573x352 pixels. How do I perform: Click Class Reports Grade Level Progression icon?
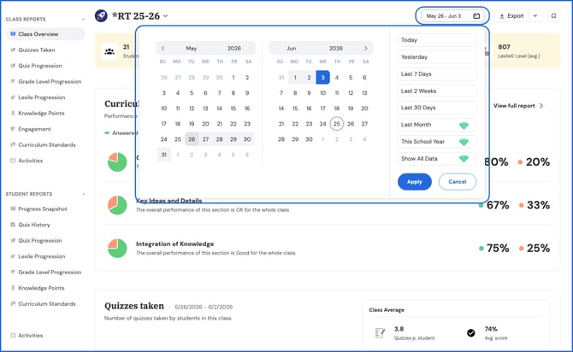click(13, 81)
